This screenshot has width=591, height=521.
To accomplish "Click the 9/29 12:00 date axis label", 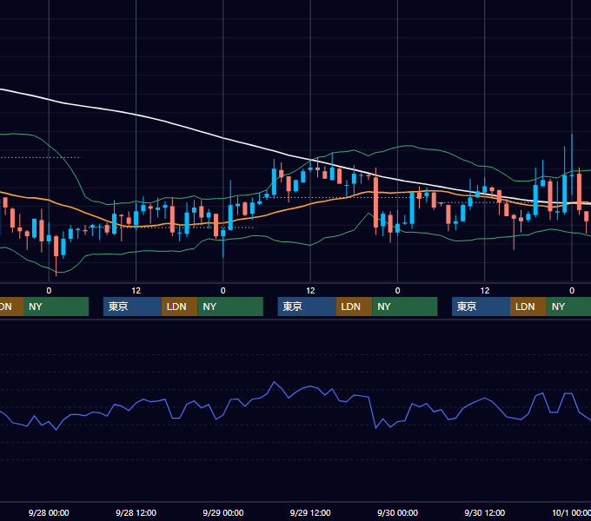I will point(310,512).
